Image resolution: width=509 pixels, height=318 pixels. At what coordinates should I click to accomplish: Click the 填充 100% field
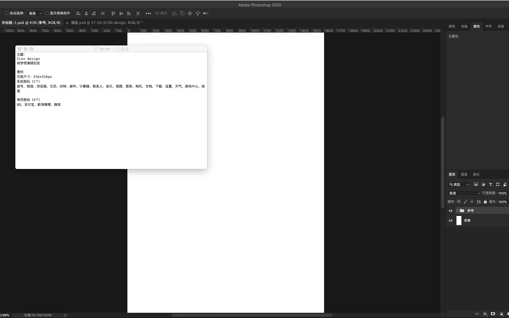[502, 202]
